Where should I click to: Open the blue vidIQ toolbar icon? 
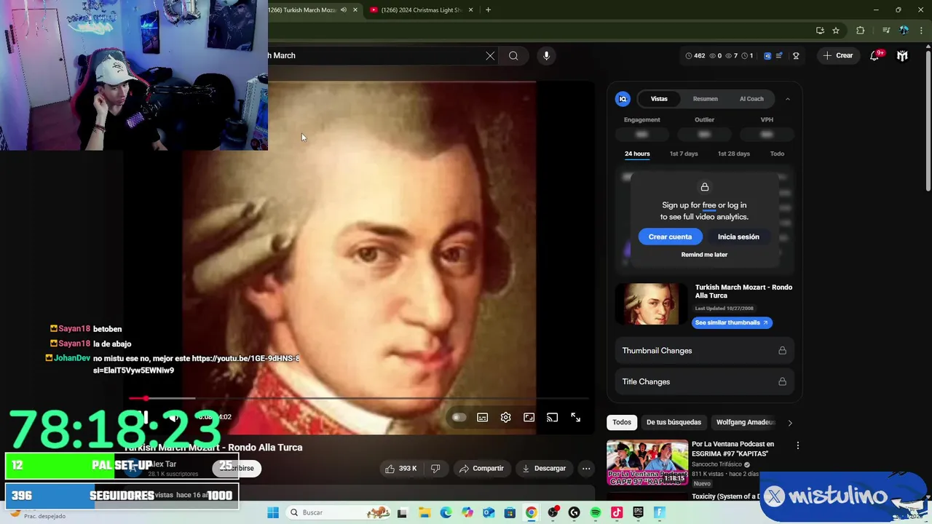767,55
